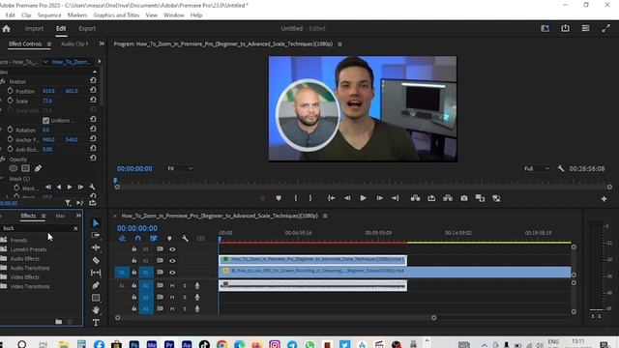619x348 pixels.
Task: Toggle Snap in timeline magnet icon
Action: pos(137,239)
